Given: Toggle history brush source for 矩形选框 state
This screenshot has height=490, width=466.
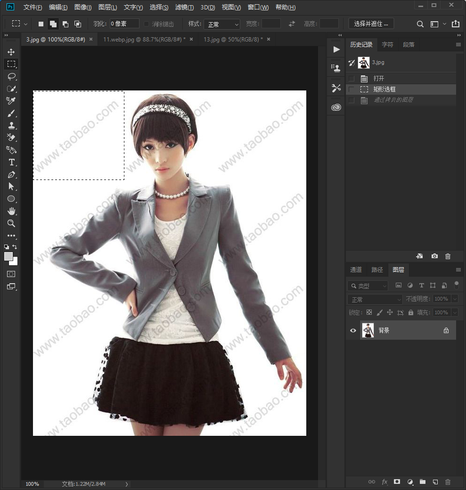Looking at the screenshot, I should click(x=352, y=90).
